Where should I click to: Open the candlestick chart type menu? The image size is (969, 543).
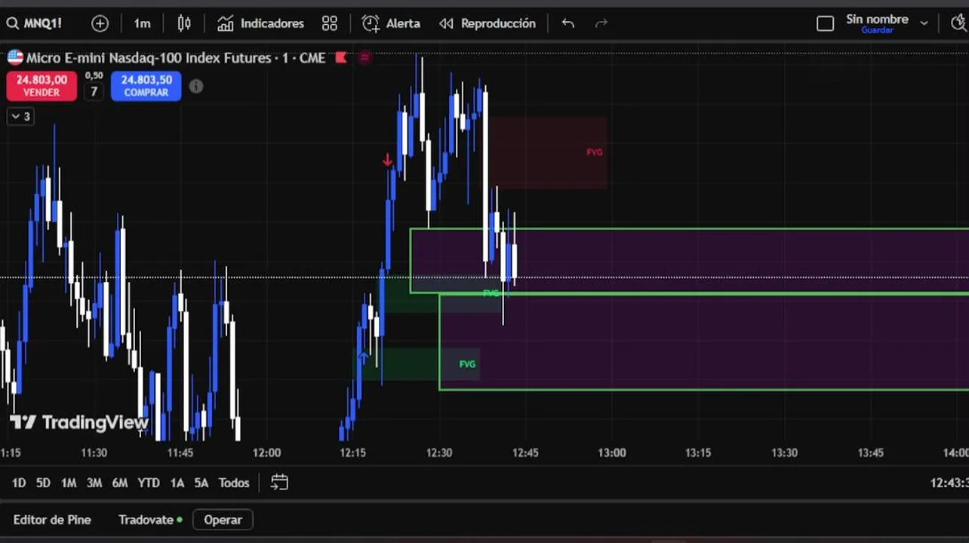[184, 23]
